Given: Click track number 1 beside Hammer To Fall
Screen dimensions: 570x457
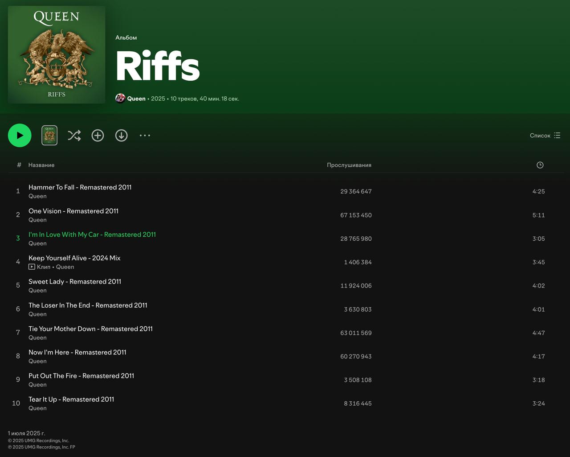Looking at the screenshot, I should (x=18, y=191).
